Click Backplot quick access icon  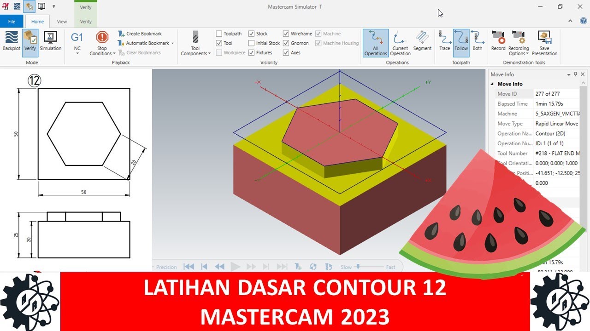point(17,6)
